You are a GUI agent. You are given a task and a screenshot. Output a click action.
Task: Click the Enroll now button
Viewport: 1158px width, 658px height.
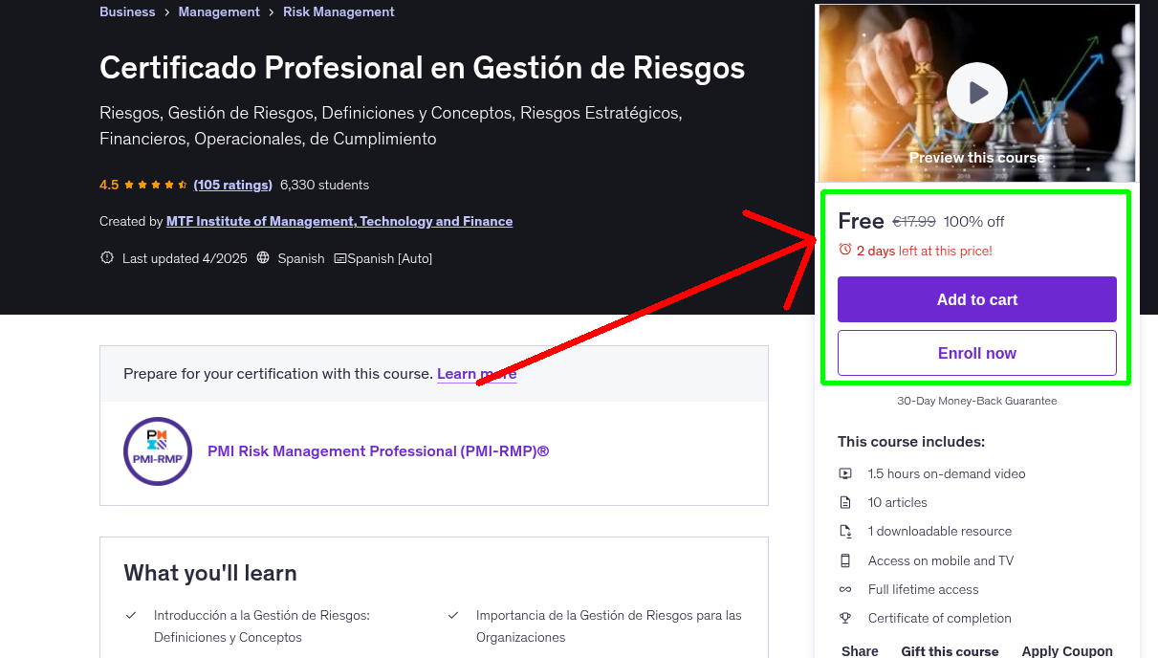click(x=976, y=353)
